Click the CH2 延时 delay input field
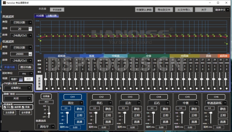 tap(104, 127)
